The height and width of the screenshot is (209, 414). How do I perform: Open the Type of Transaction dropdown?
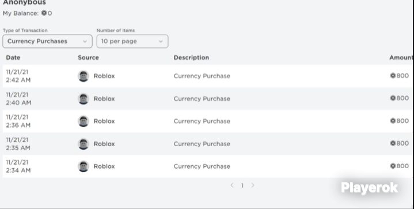pos(48,41)
